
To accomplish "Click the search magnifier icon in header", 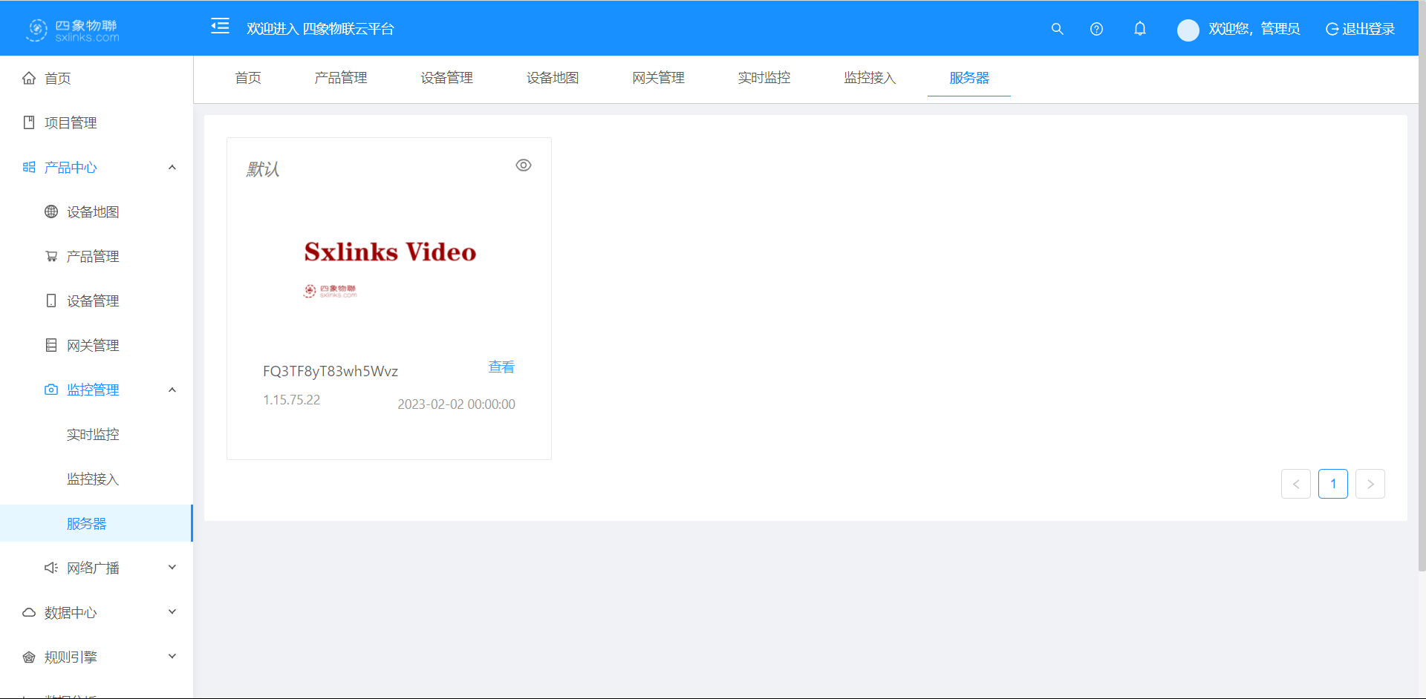I will [x=1057, y=29].
